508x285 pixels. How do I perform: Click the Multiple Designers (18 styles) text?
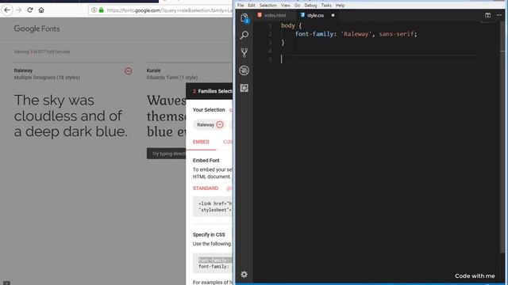47,78
